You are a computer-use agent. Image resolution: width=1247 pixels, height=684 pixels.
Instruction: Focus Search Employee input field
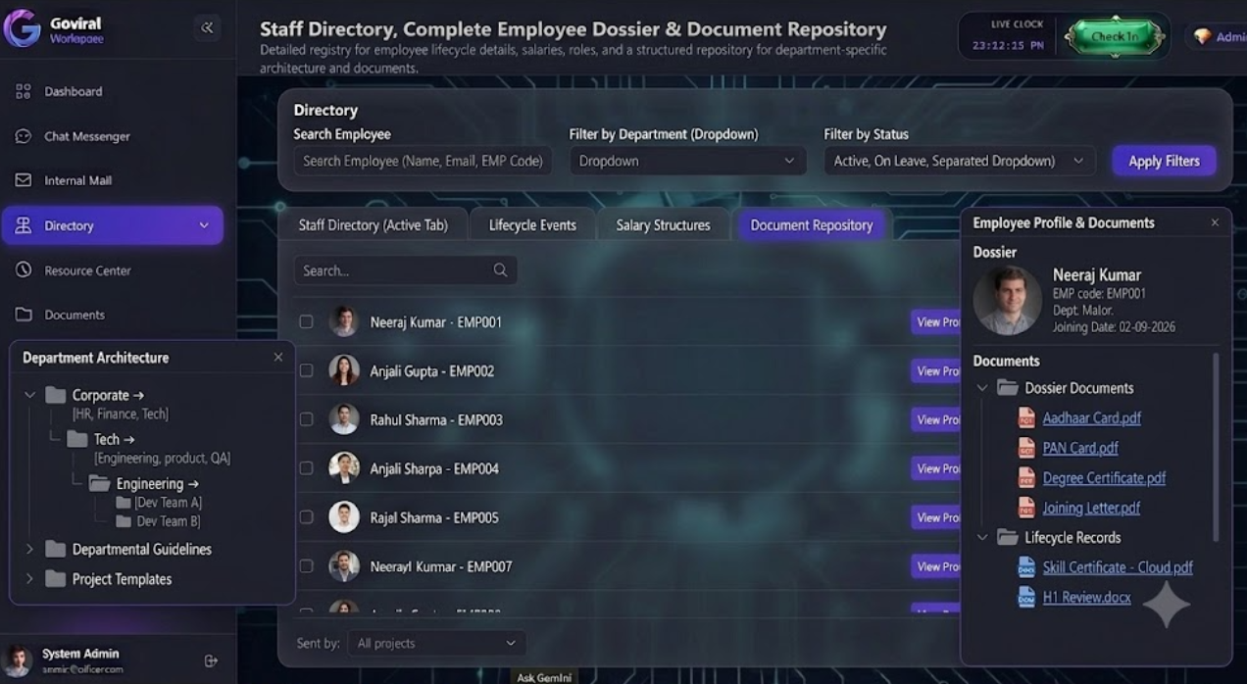423,161
